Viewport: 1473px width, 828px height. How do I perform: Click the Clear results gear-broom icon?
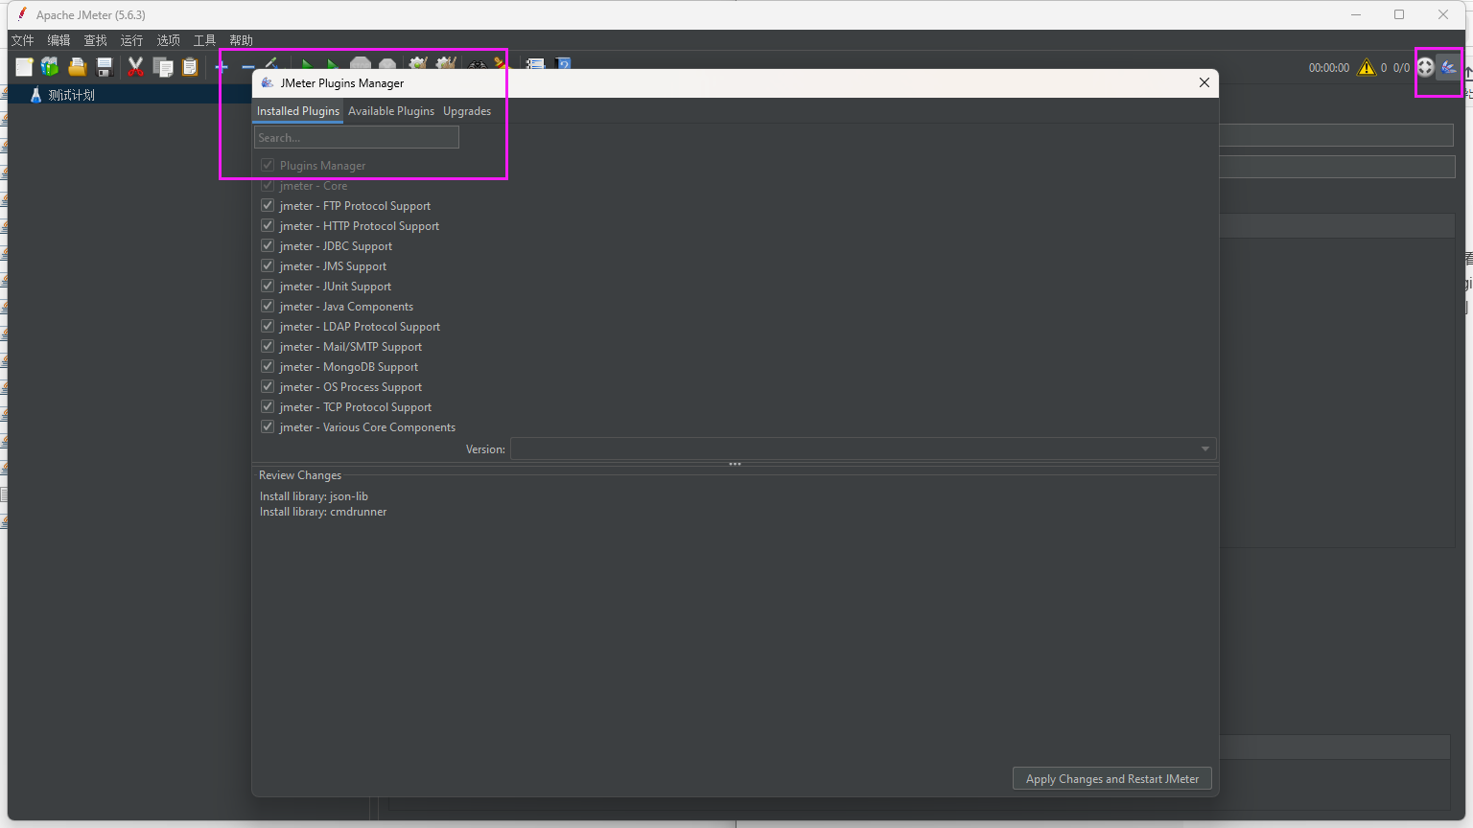point(417,63)
